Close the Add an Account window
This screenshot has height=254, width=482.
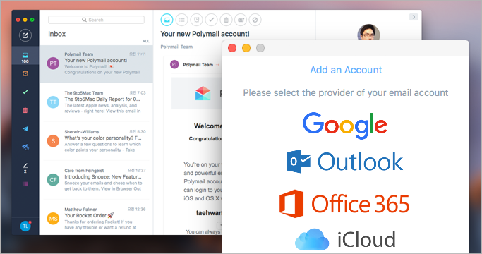tap(232, 48)
